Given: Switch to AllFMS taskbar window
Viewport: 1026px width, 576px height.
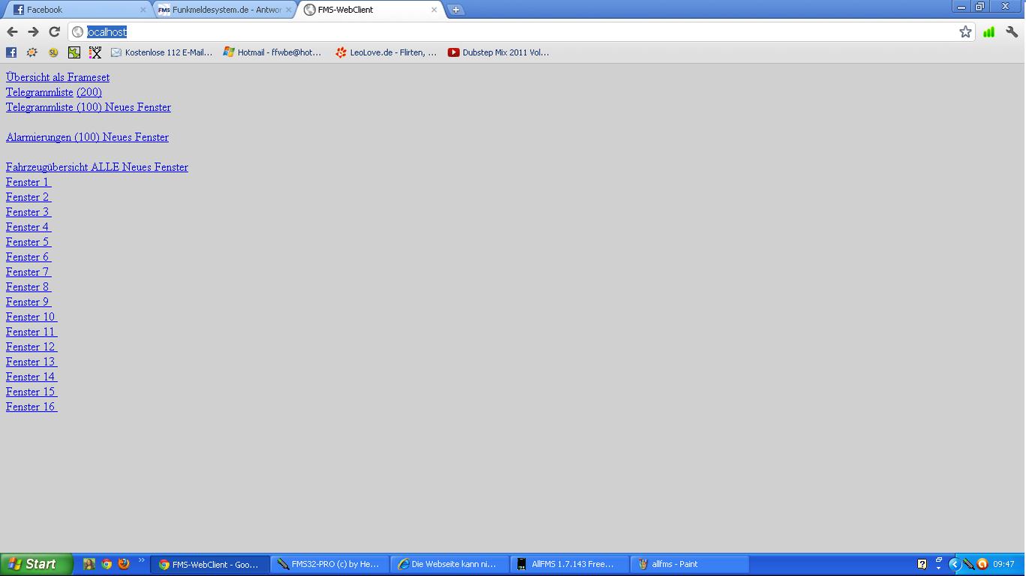Looking at the screenshot, I should [568, 564].
